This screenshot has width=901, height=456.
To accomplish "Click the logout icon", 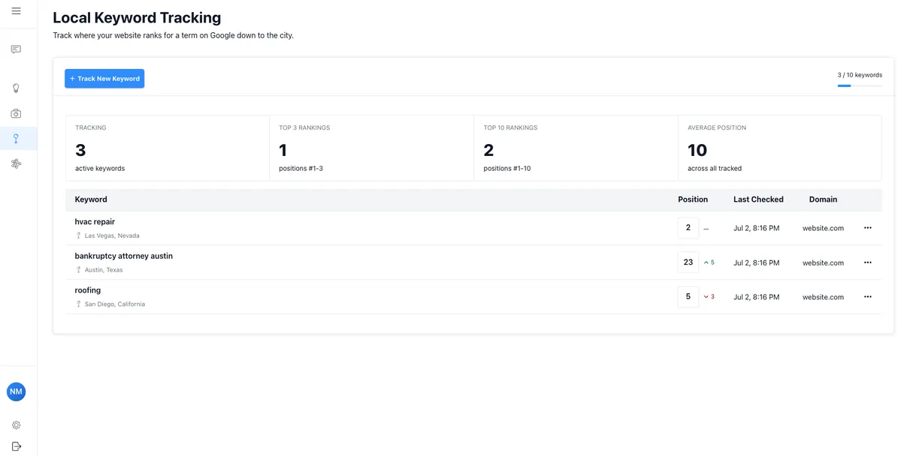I will [16, 446].
